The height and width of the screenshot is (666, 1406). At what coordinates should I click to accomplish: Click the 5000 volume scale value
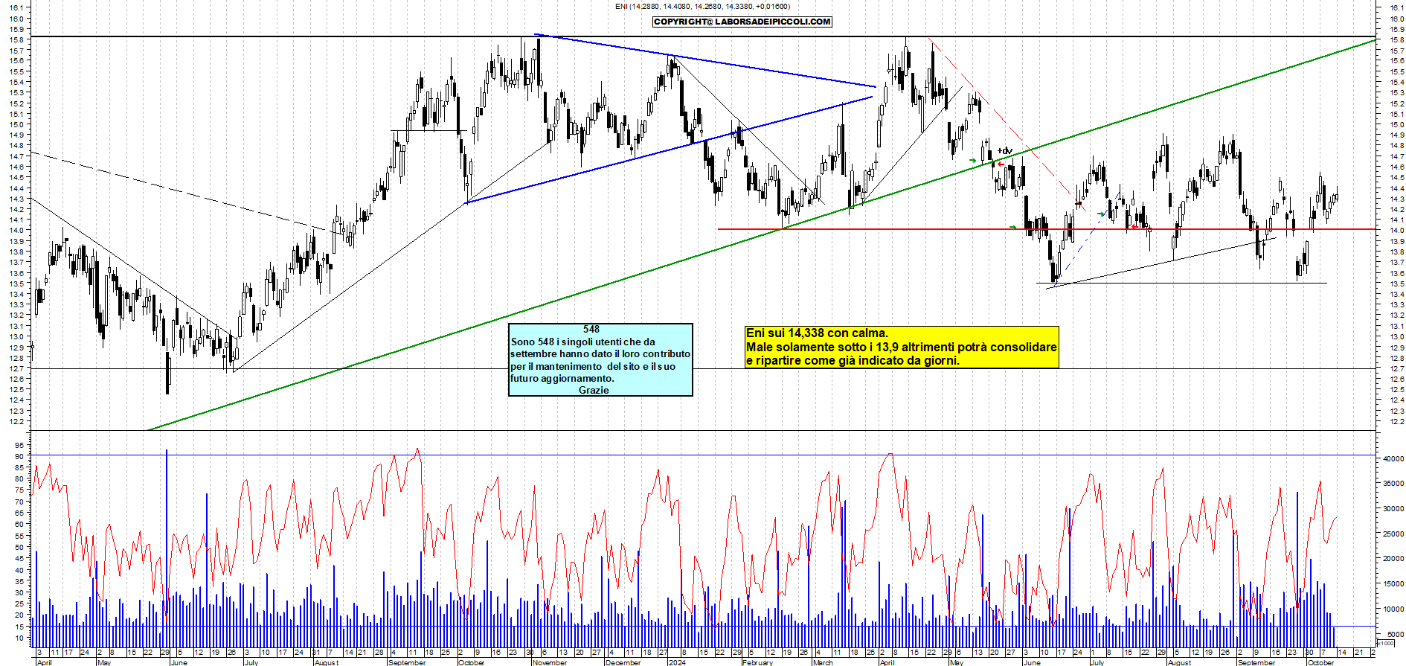[1395, 634]
